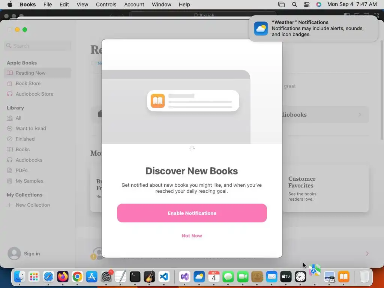384x288 pixels.
Task: Open Calendar from the Dock
Action: tap(213, 277)
